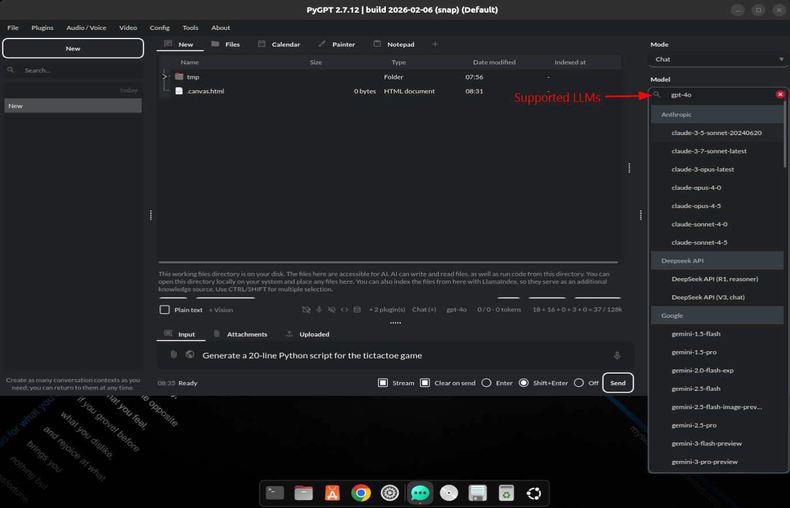Click the database icon in status row
The image size is (790, 508).
[357, 310]
